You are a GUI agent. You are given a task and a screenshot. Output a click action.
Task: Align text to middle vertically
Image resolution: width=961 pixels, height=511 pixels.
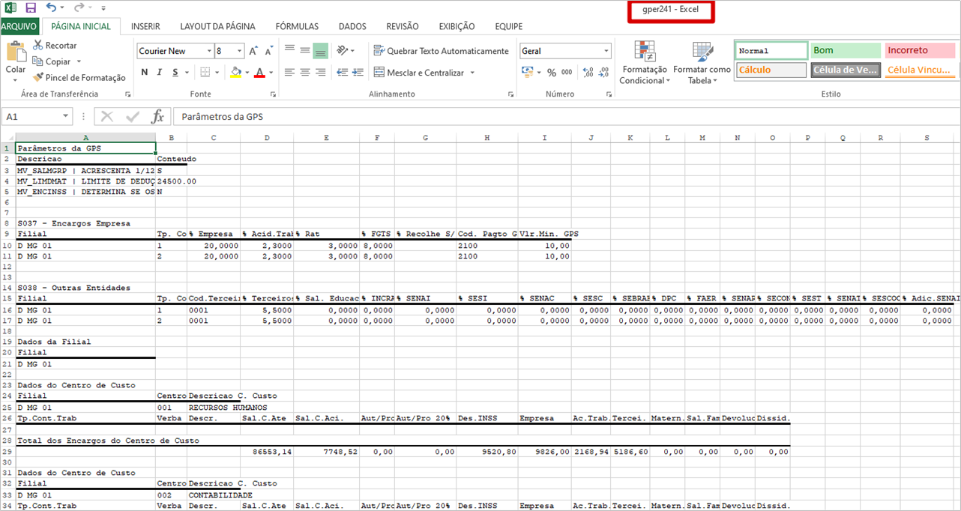pos(305,51)
